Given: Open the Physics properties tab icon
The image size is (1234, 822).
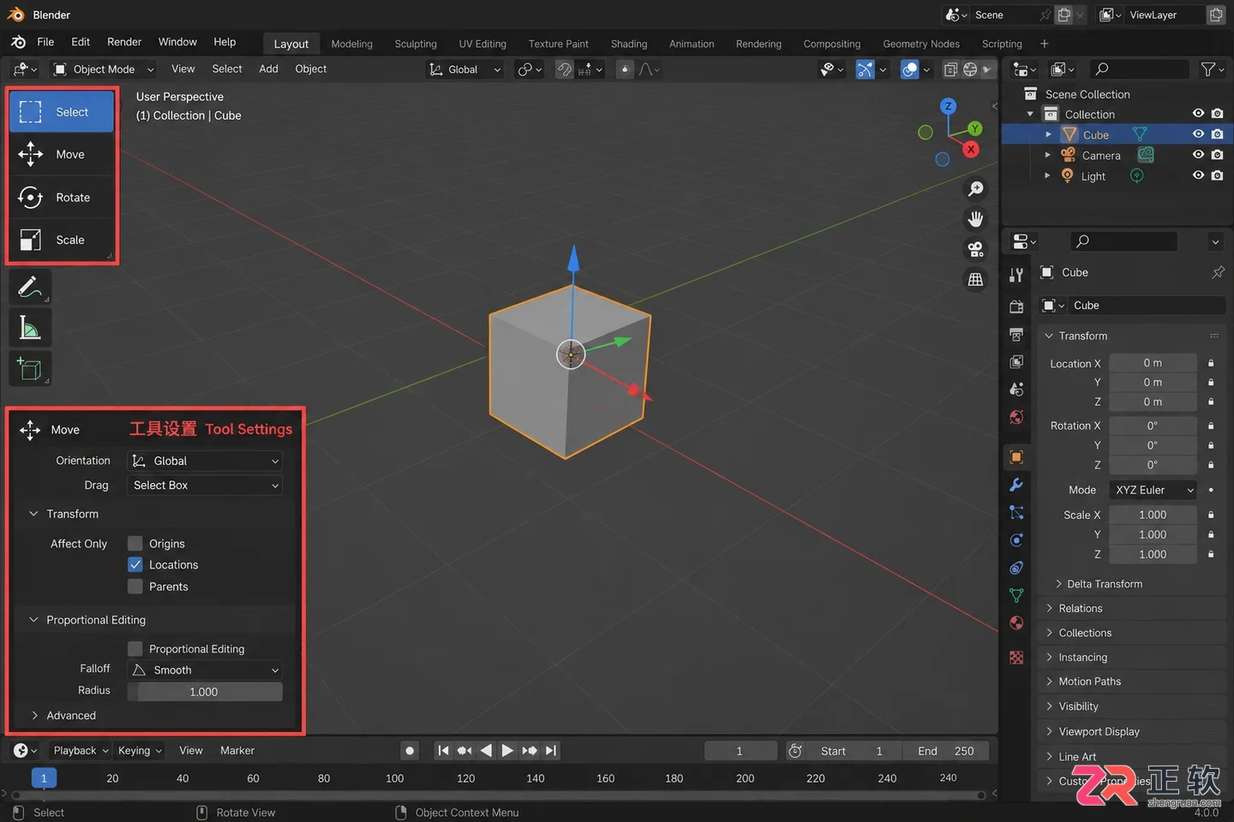Looking at the screenshot, I should pos(1016,540).
